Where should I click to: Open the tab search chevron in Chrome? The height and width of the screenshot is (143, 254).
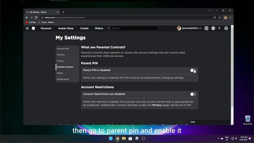tap(210, 11)
